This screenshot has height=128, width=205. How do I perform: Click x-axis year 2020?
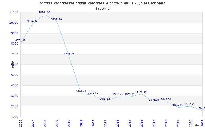tap(190, 123)
